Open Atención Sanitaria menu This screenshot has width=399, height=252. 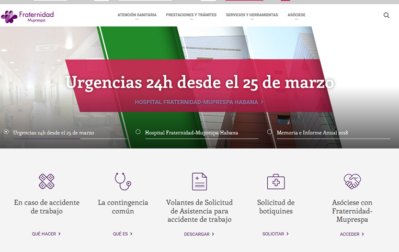pos(137,15)
